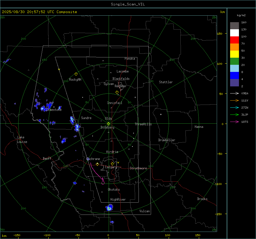Click the Limestone label

point(54,110)
